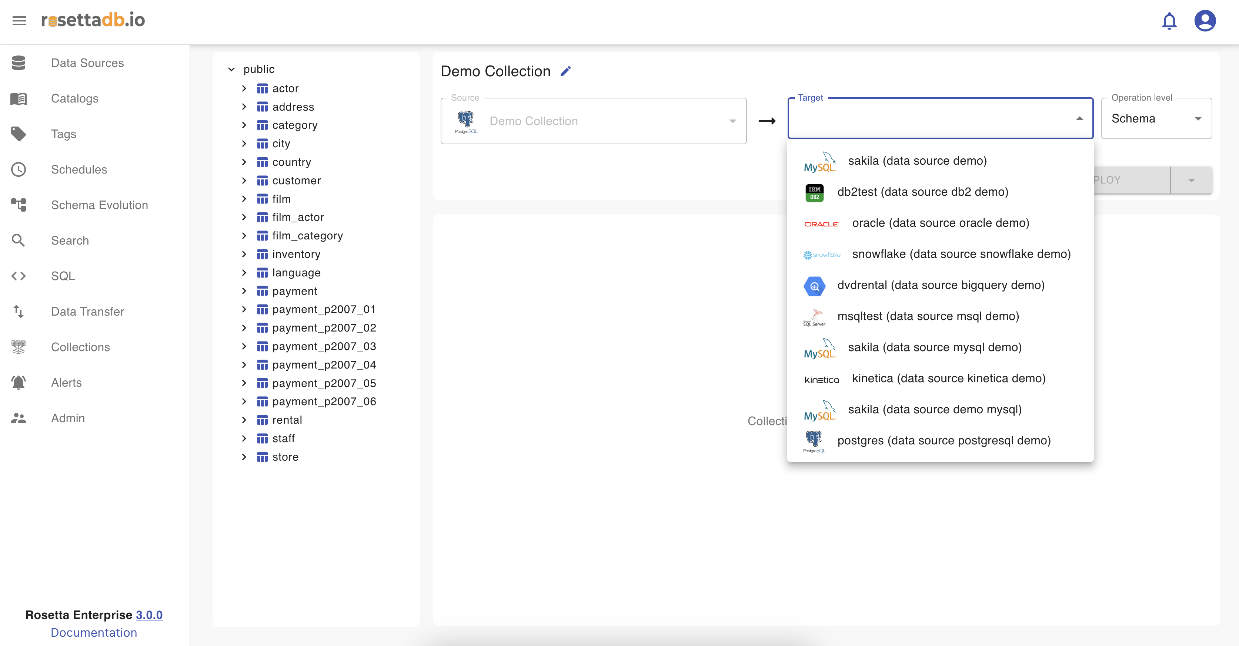Image resolution: width=1239 pixels, height=646 pixels.
Task: Open the Documentation link
Action: 94,633
